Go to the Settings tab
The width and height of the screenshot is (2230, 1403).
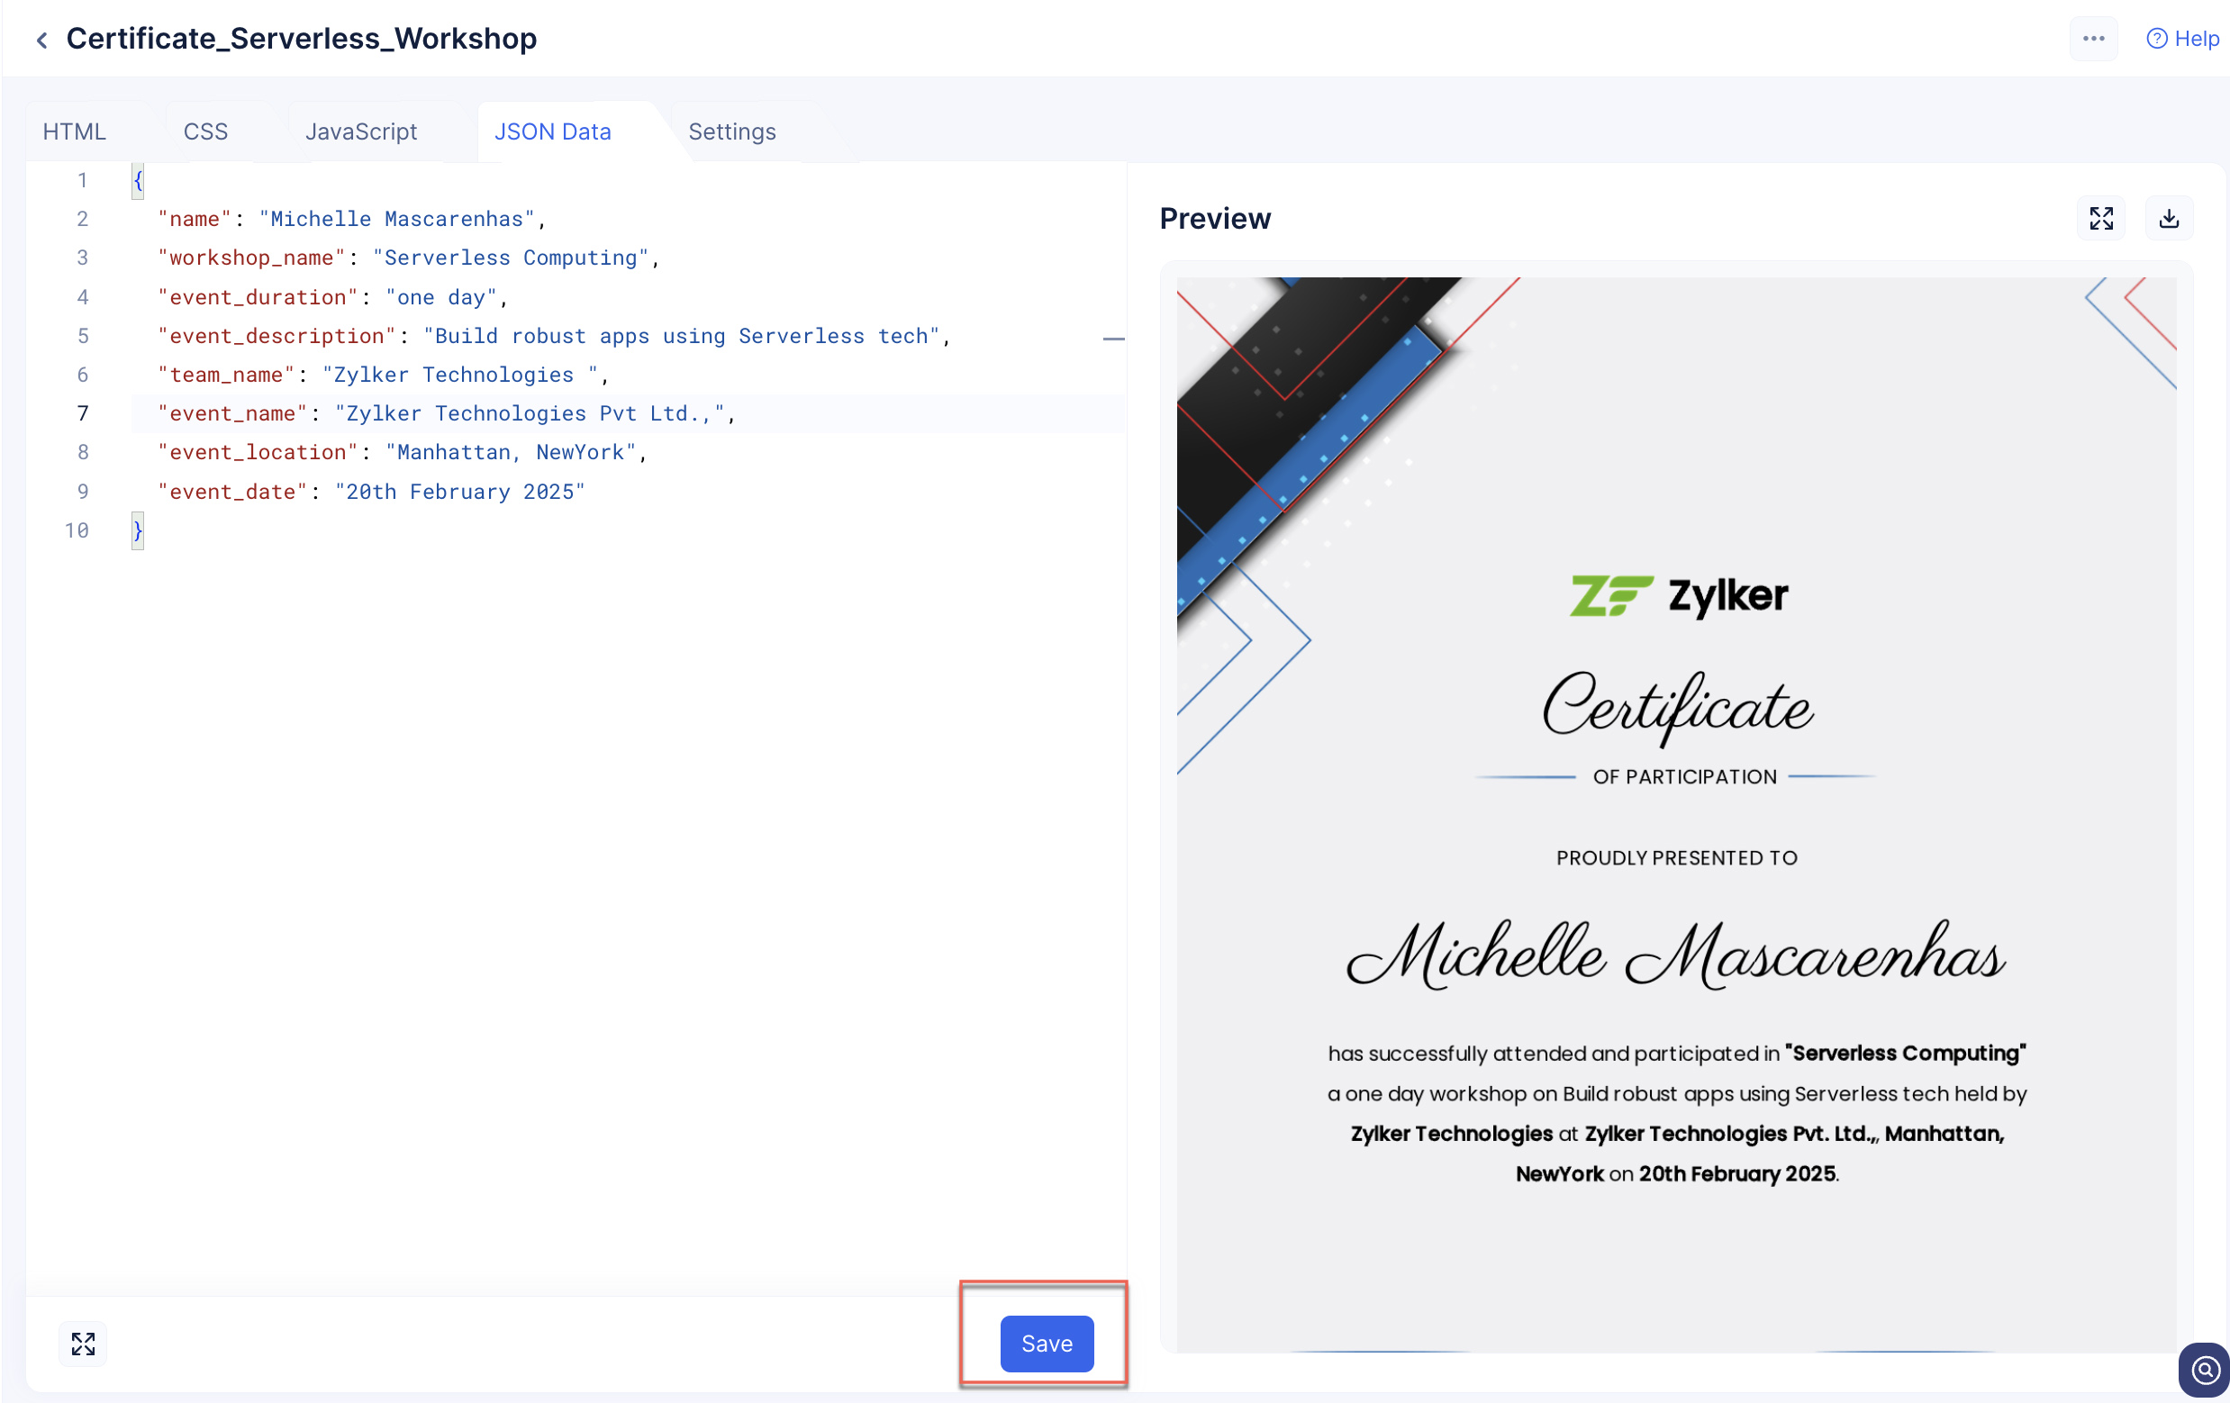coord(731,131)
